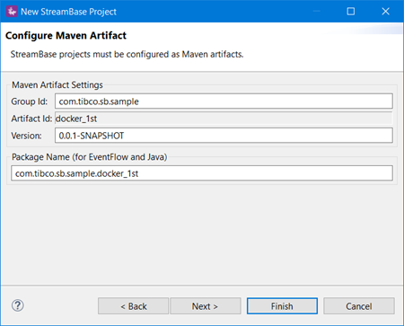Viewport: 404px width, 326px height.
Task: Click Finish to create the project
Action: tap(282, 306)
